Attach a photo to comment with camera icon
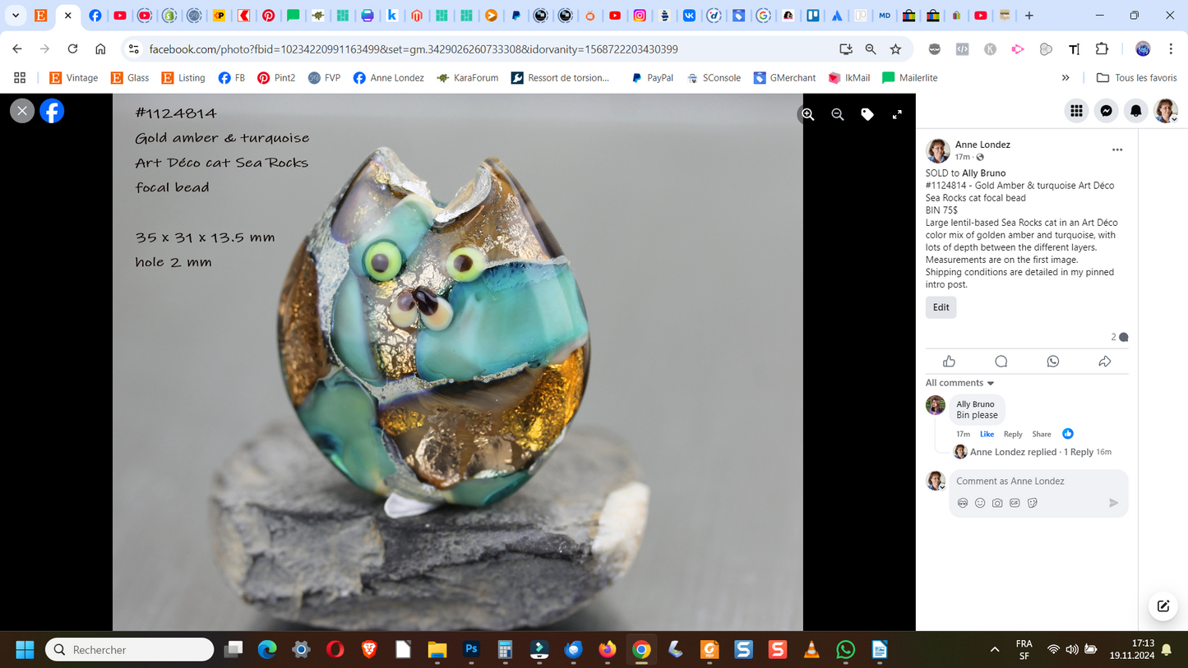 pyautogui.click(x=997, y=503)
